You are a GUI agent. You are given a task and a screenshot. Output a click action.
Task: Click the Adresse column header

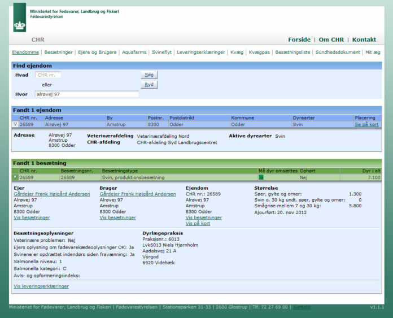(x=54, y=117)
